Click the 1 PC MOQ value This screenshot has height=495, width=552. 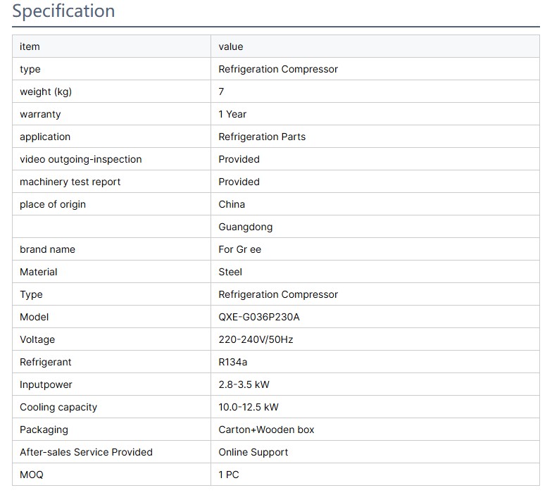(x=229, y=475)
